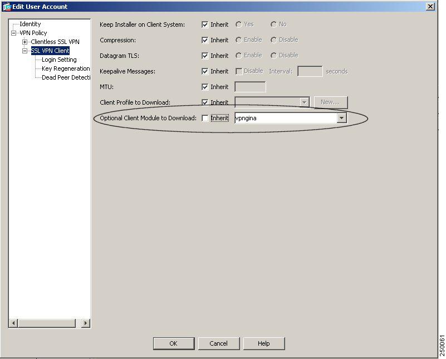Select Identity in the tree
This screenshot has width=446, height=359.
(30, 24)
